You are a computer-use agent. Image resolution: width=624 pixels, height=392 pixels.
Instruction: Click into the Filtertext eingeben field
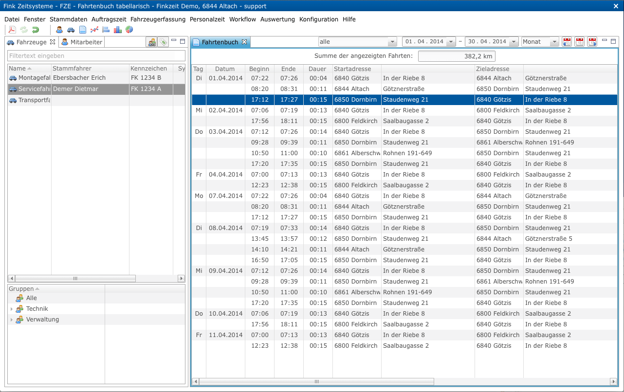coord(96,56)
